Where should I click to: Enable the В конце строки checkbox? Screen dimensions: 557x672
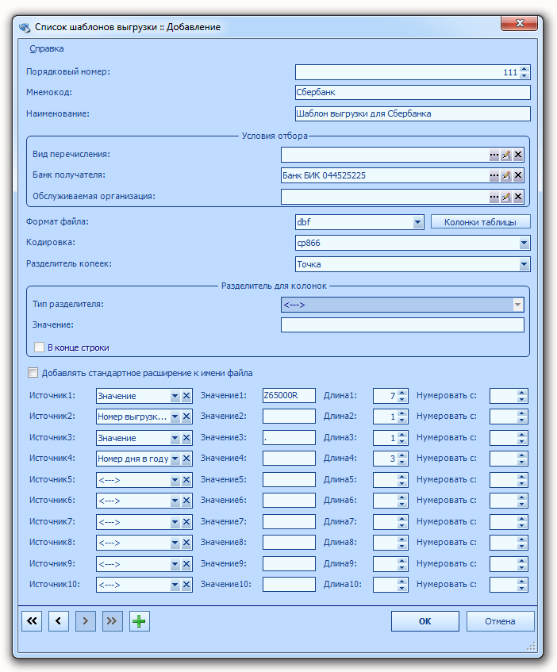(x=39, y=348)
